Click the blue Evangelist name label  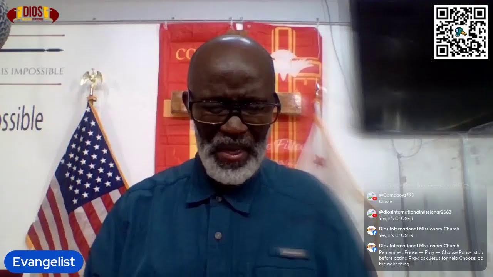point(44,262)
